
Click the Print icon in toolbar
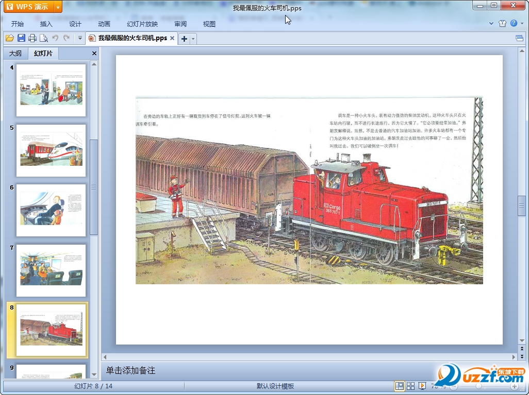click(x=32, y=38)
